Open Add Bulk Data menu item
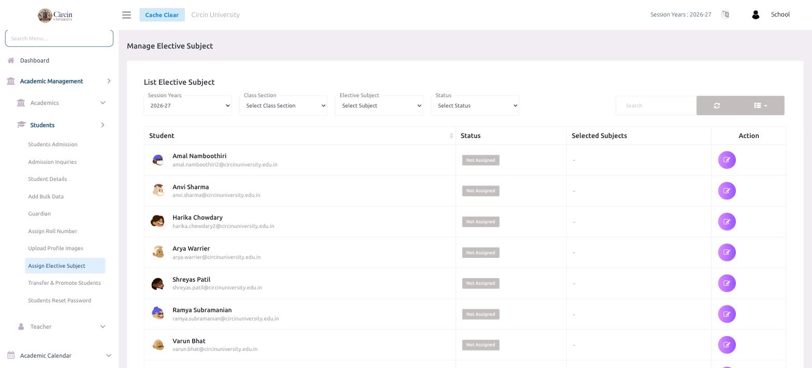Image resolution: width=812 pixels, height=368 pixels. click(x=46, y=197)
